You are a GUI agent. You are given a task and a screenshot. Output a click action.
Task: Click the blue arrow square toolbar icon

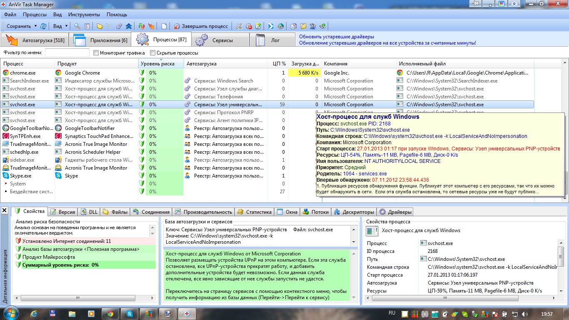(x=271, y=26)
